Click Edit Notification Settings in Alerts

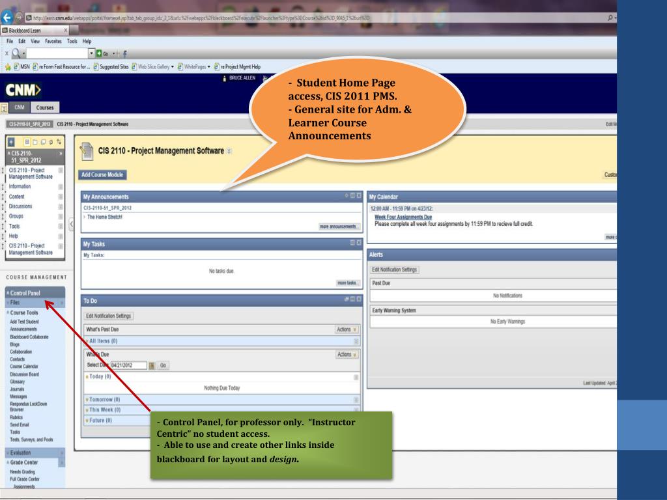(394, 270)
